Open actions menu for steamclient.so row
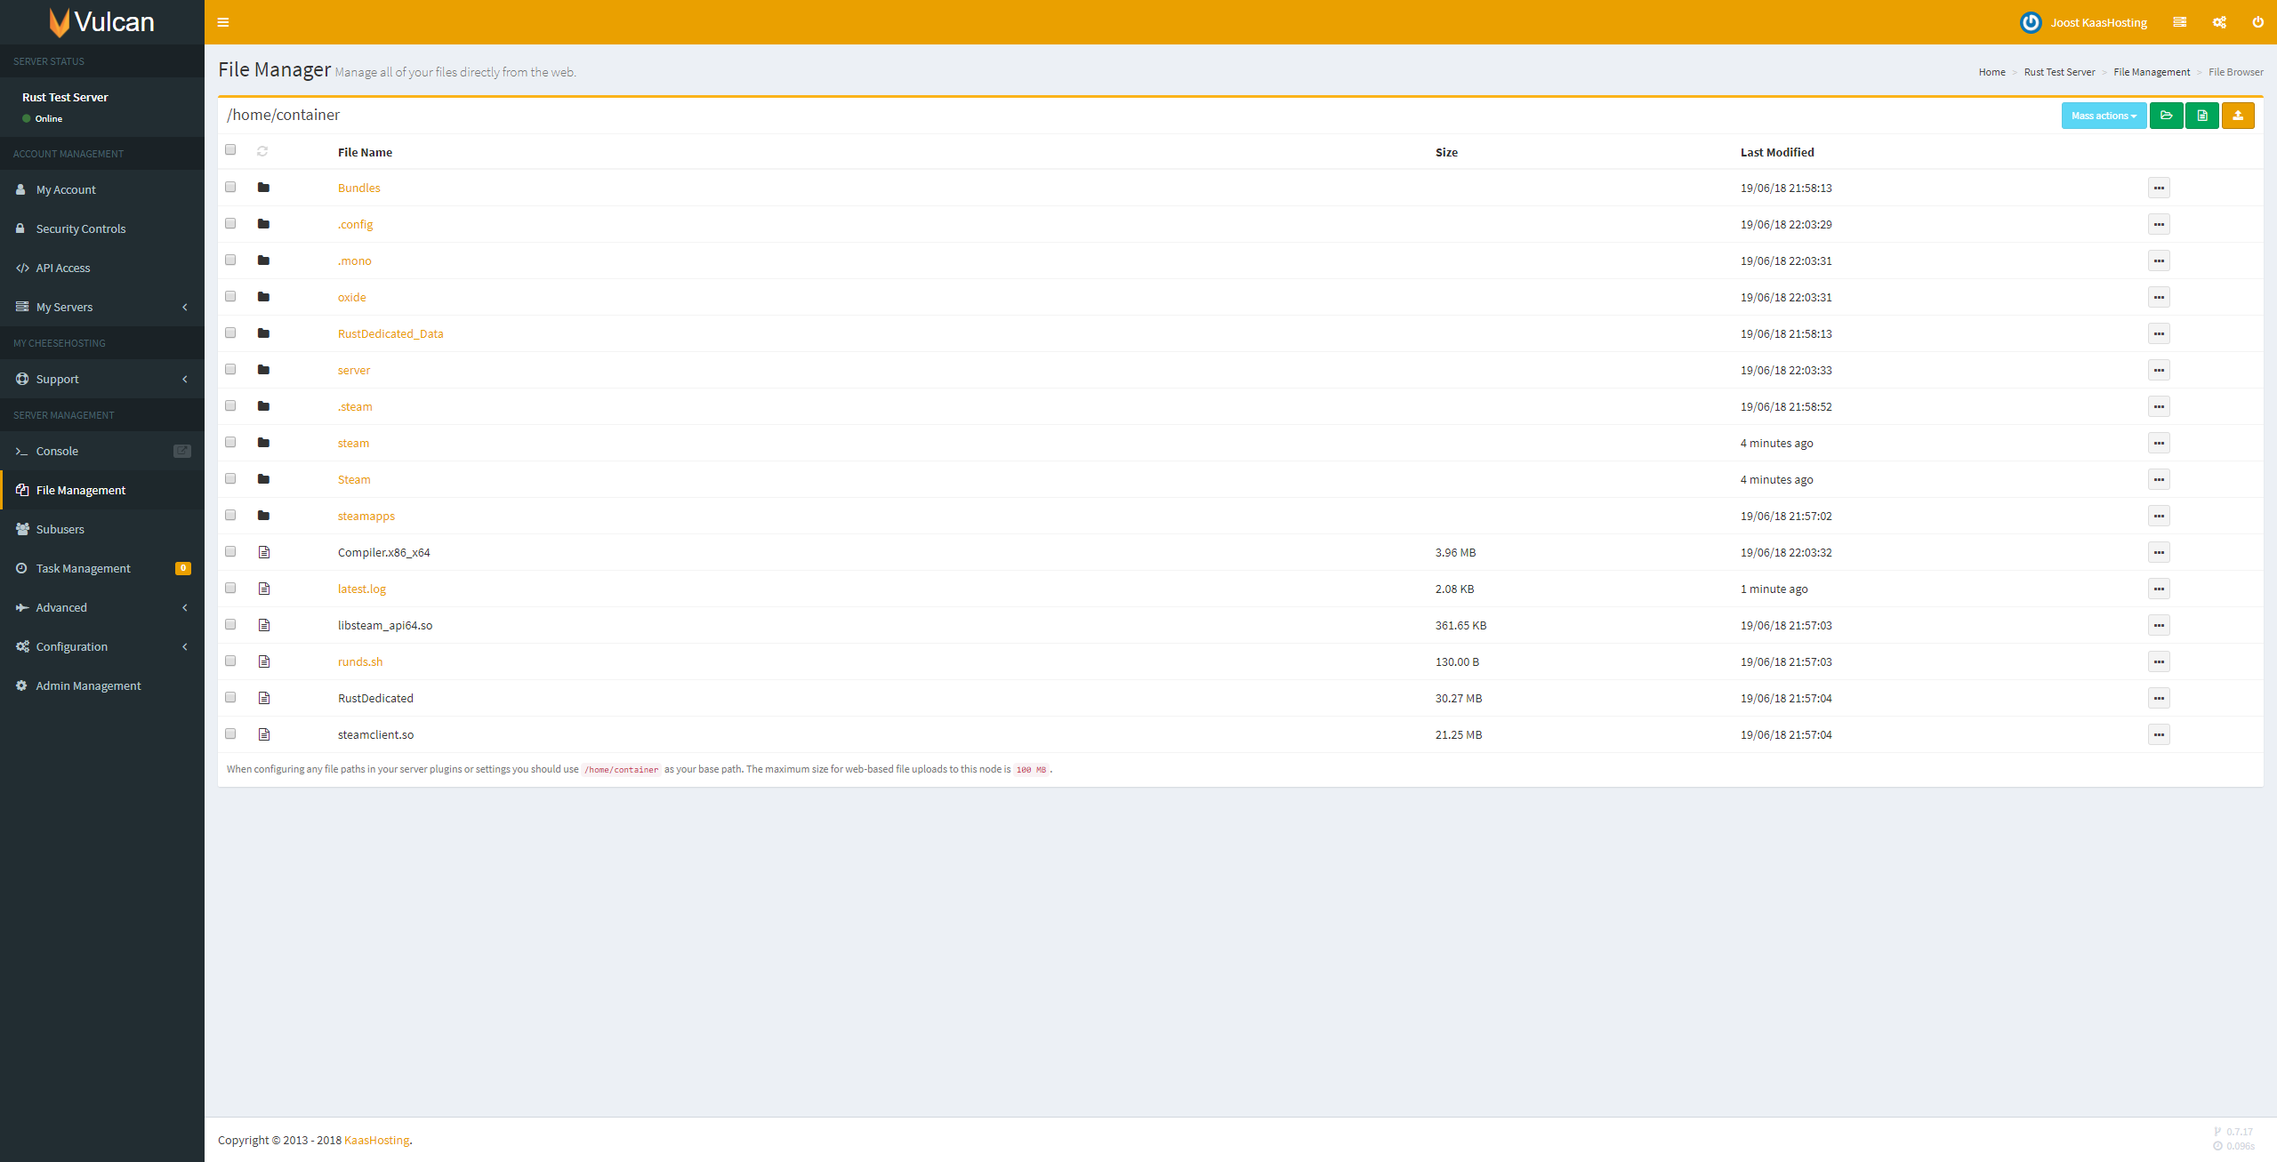The width and height of the screenshot is (2277, 1162). pos(2158,734)
